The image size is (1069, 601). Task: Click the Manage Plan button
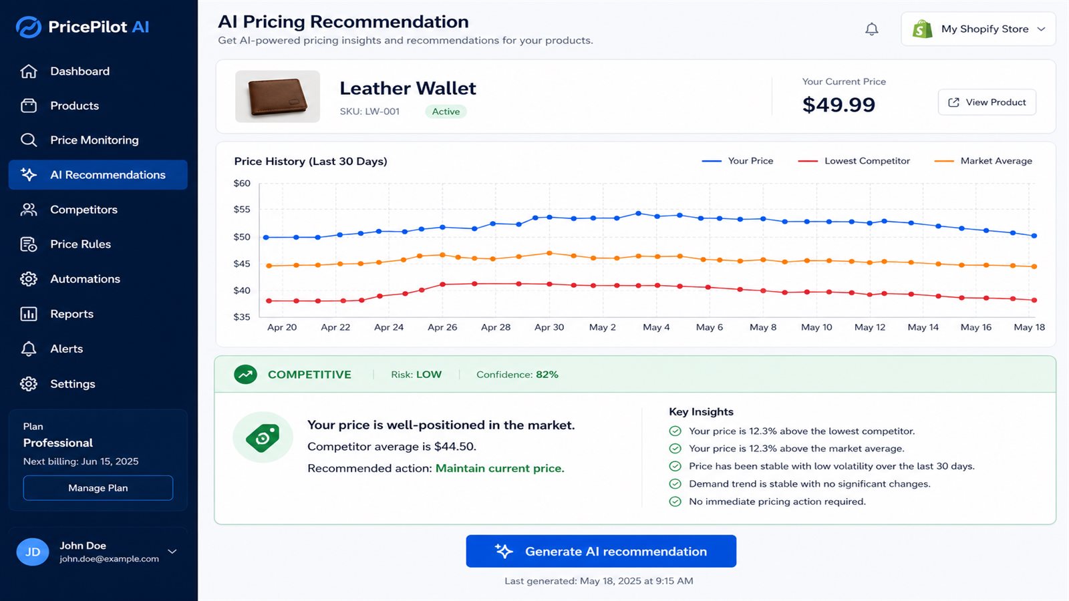click(98, 488)
